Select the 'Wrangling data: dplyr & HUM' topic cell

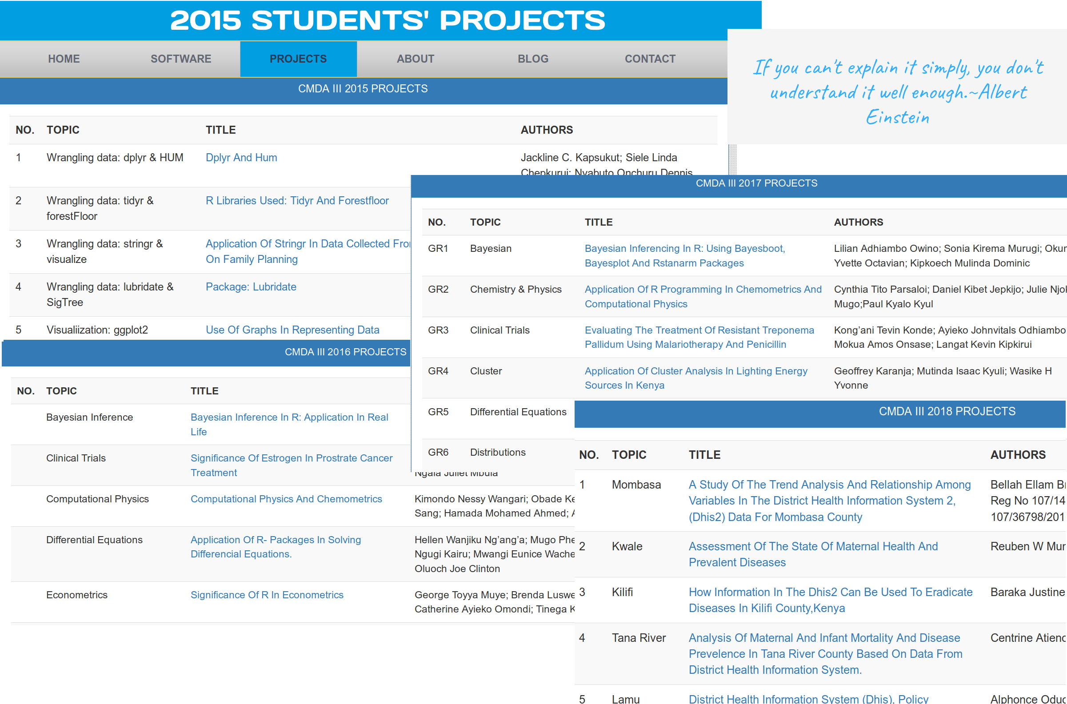click(x=115, y=158)
